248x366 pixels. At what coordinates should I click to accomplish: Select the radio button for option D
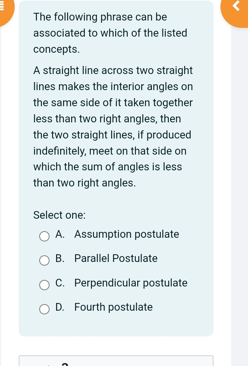(x=44, y=309)
